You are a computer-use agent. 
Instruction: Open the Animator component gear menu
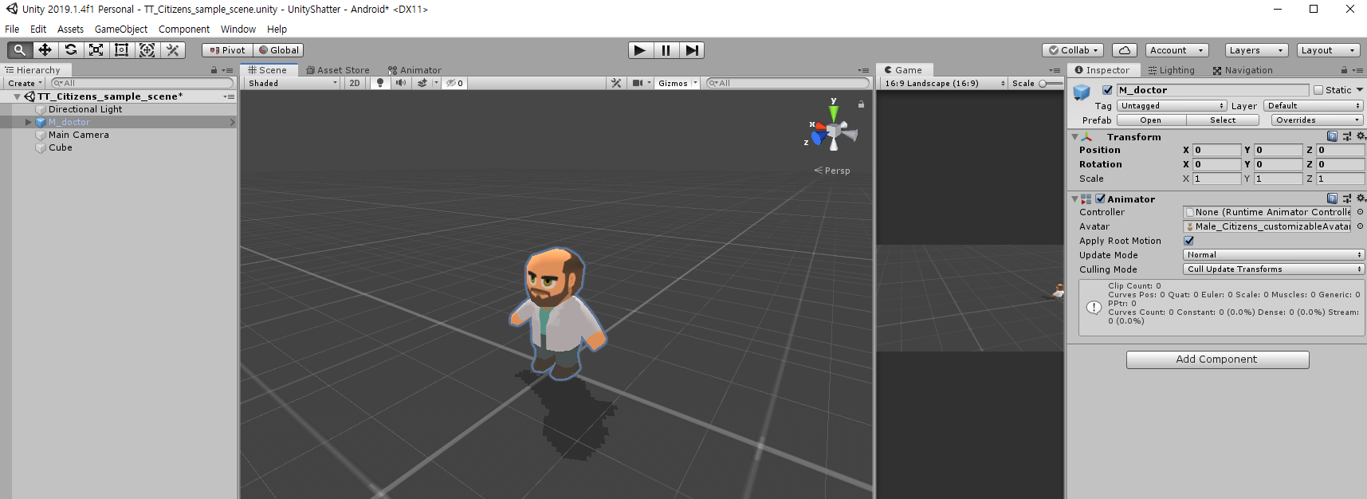(1361, 198)
